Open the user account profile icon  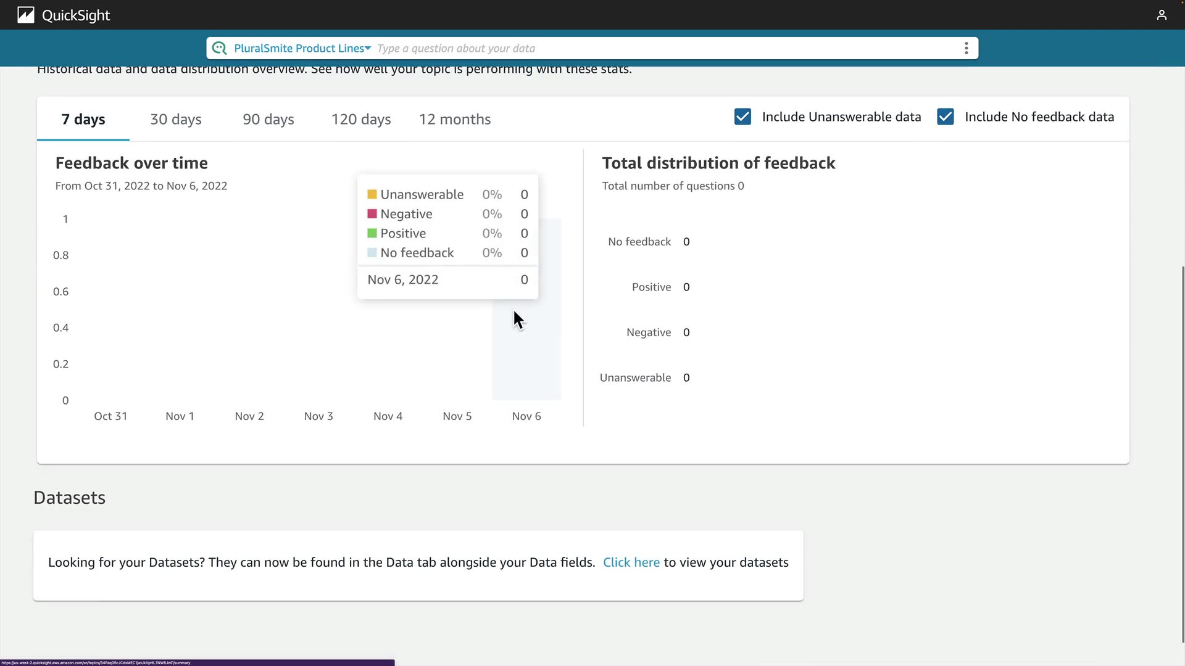(1162, 15)
